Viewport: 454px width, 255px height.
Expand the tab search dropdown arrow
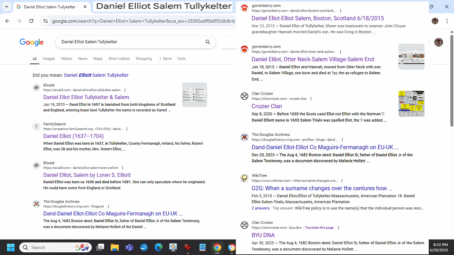7,7
